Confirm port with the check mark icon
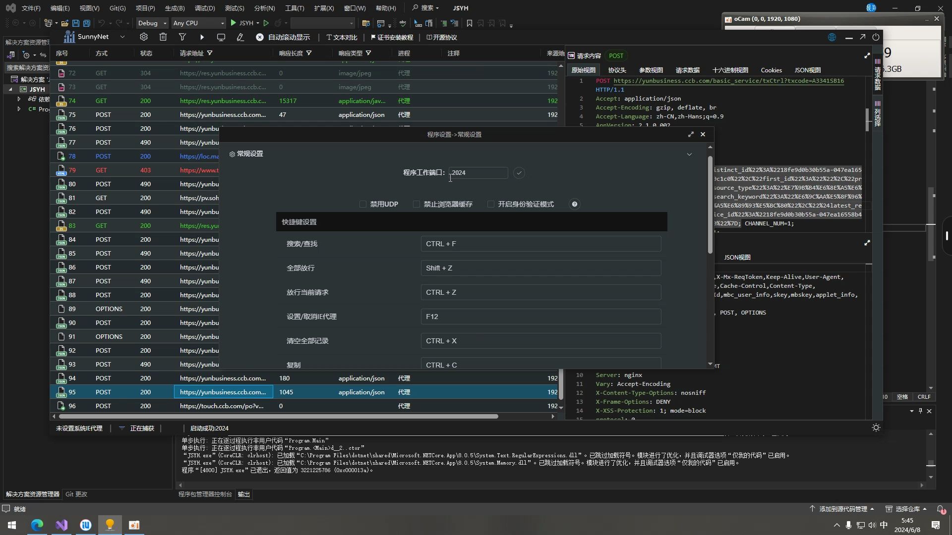Image resolution: width=952 pixels, height=535 pixels. (519, 173)
